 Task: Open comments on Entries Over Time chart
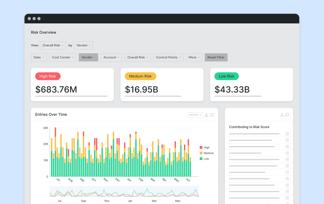click(x=212, y=115)
